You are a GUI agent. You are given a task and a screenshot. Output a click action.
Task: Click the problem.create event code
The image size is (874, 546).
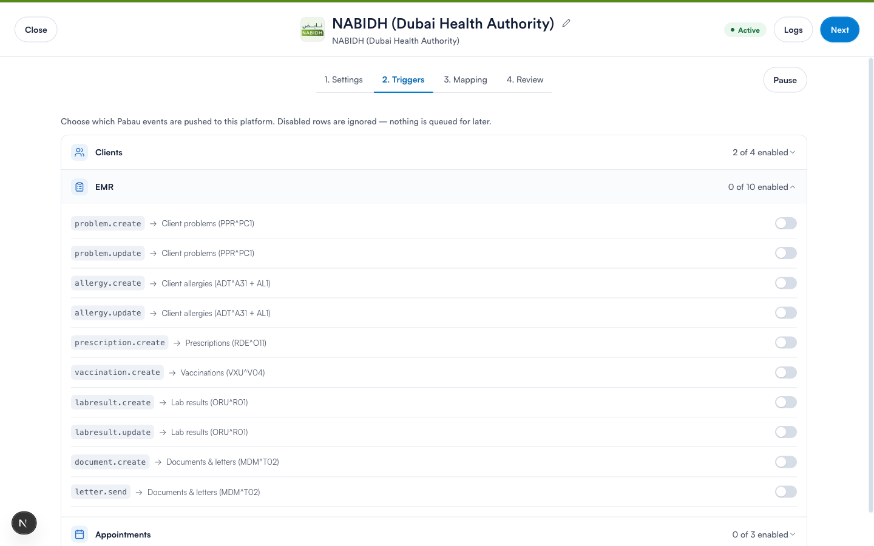click(x=108, y=223)
